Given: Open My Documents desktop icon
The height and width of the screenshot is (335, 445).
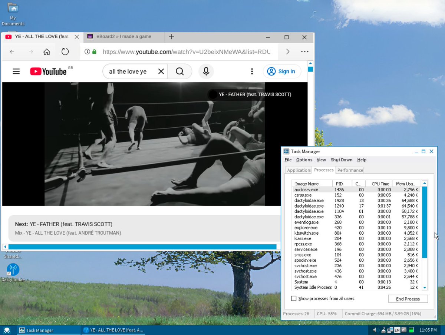Looking at the screenshot, I should [13, 15].
